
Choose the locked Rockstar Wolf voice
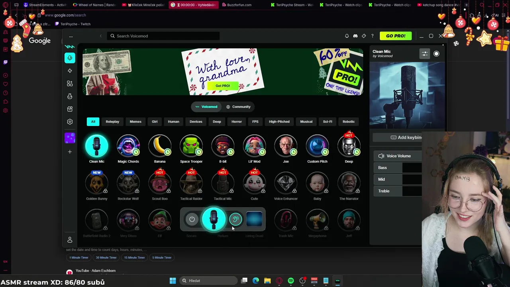point(128,183)
